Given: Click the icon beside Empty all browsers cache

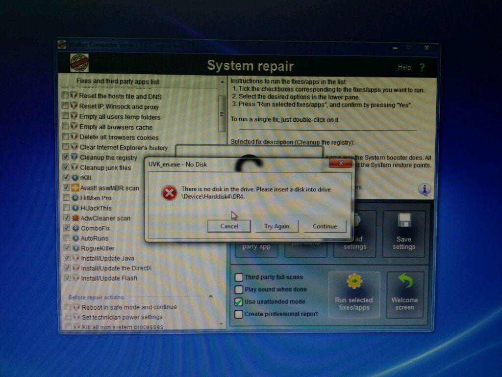Looking at the screenshot, I should (74, 126).
